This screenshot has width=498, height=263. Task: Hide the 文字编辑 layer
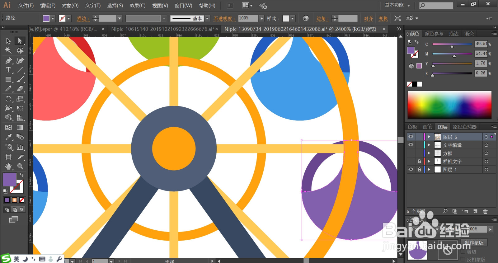[x=411, y=145]
